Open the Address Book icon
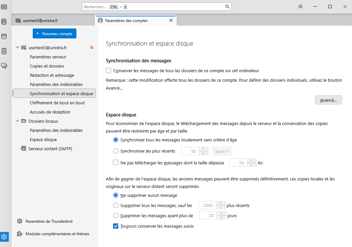 click(x=4, y=22)
